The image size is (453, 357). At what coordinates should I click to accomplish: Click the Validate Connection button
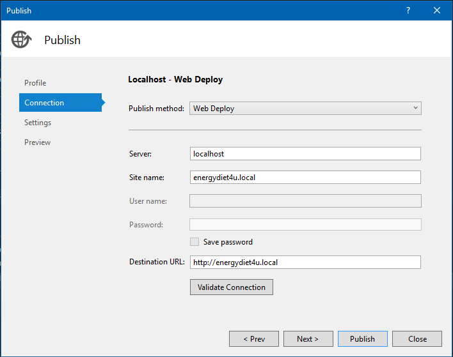coord(232,287)
